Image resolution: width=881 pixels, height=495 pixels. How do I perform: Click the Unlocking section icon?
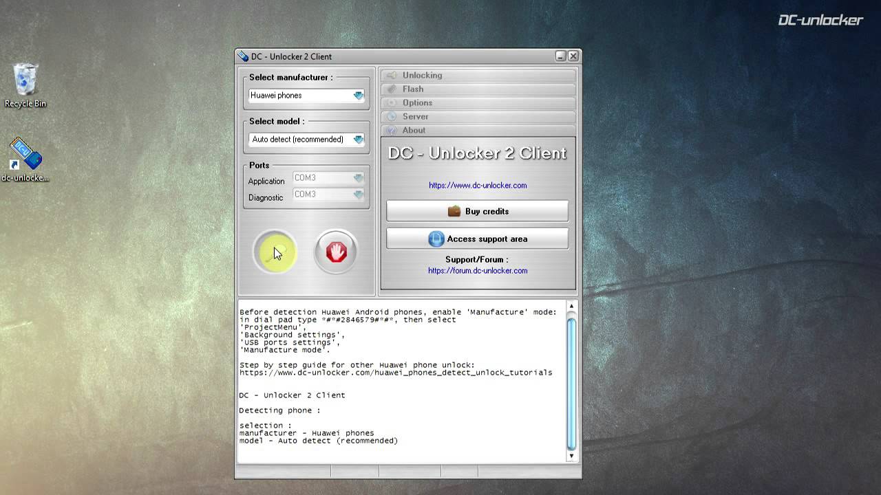pyautogui.click(x=392, y=76)
